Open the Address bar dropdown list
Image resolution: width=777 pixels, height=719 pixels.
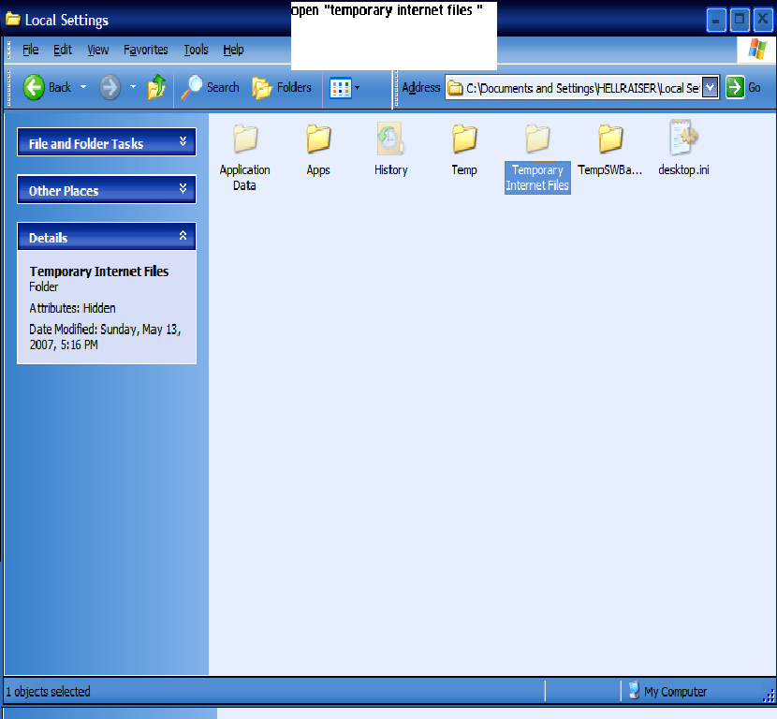click(711, 88)
